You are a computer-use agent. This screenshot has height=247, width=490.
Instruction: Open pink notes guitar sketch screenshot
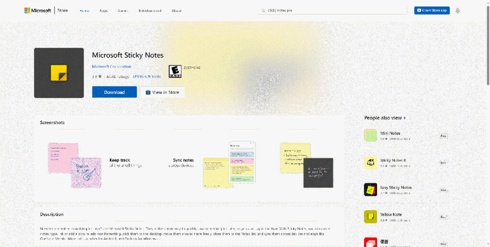click(x=74, y=165)
